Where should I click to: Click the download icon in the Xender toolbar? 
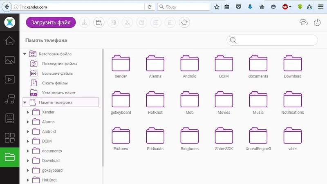click(85, 22)
